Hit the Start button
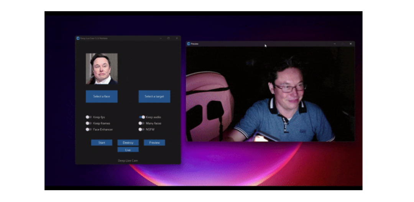Image resolution: width=414 pixels, height=202 pixels. pos(102,143)
